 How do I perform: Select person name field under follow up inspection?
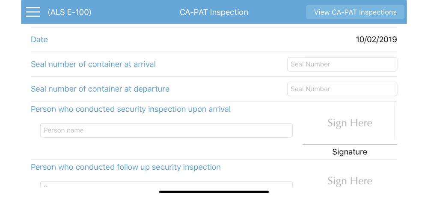[x=166, y=185]
